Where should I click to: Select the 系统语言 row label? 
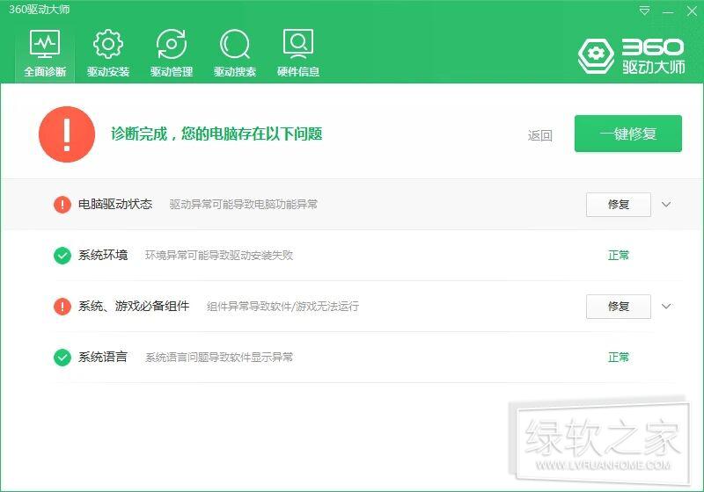(x=103, y=358)
